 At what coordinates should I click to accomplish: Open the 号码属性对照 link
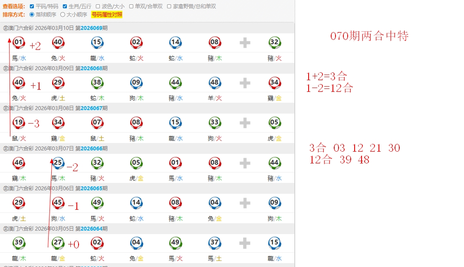(106, 14)
